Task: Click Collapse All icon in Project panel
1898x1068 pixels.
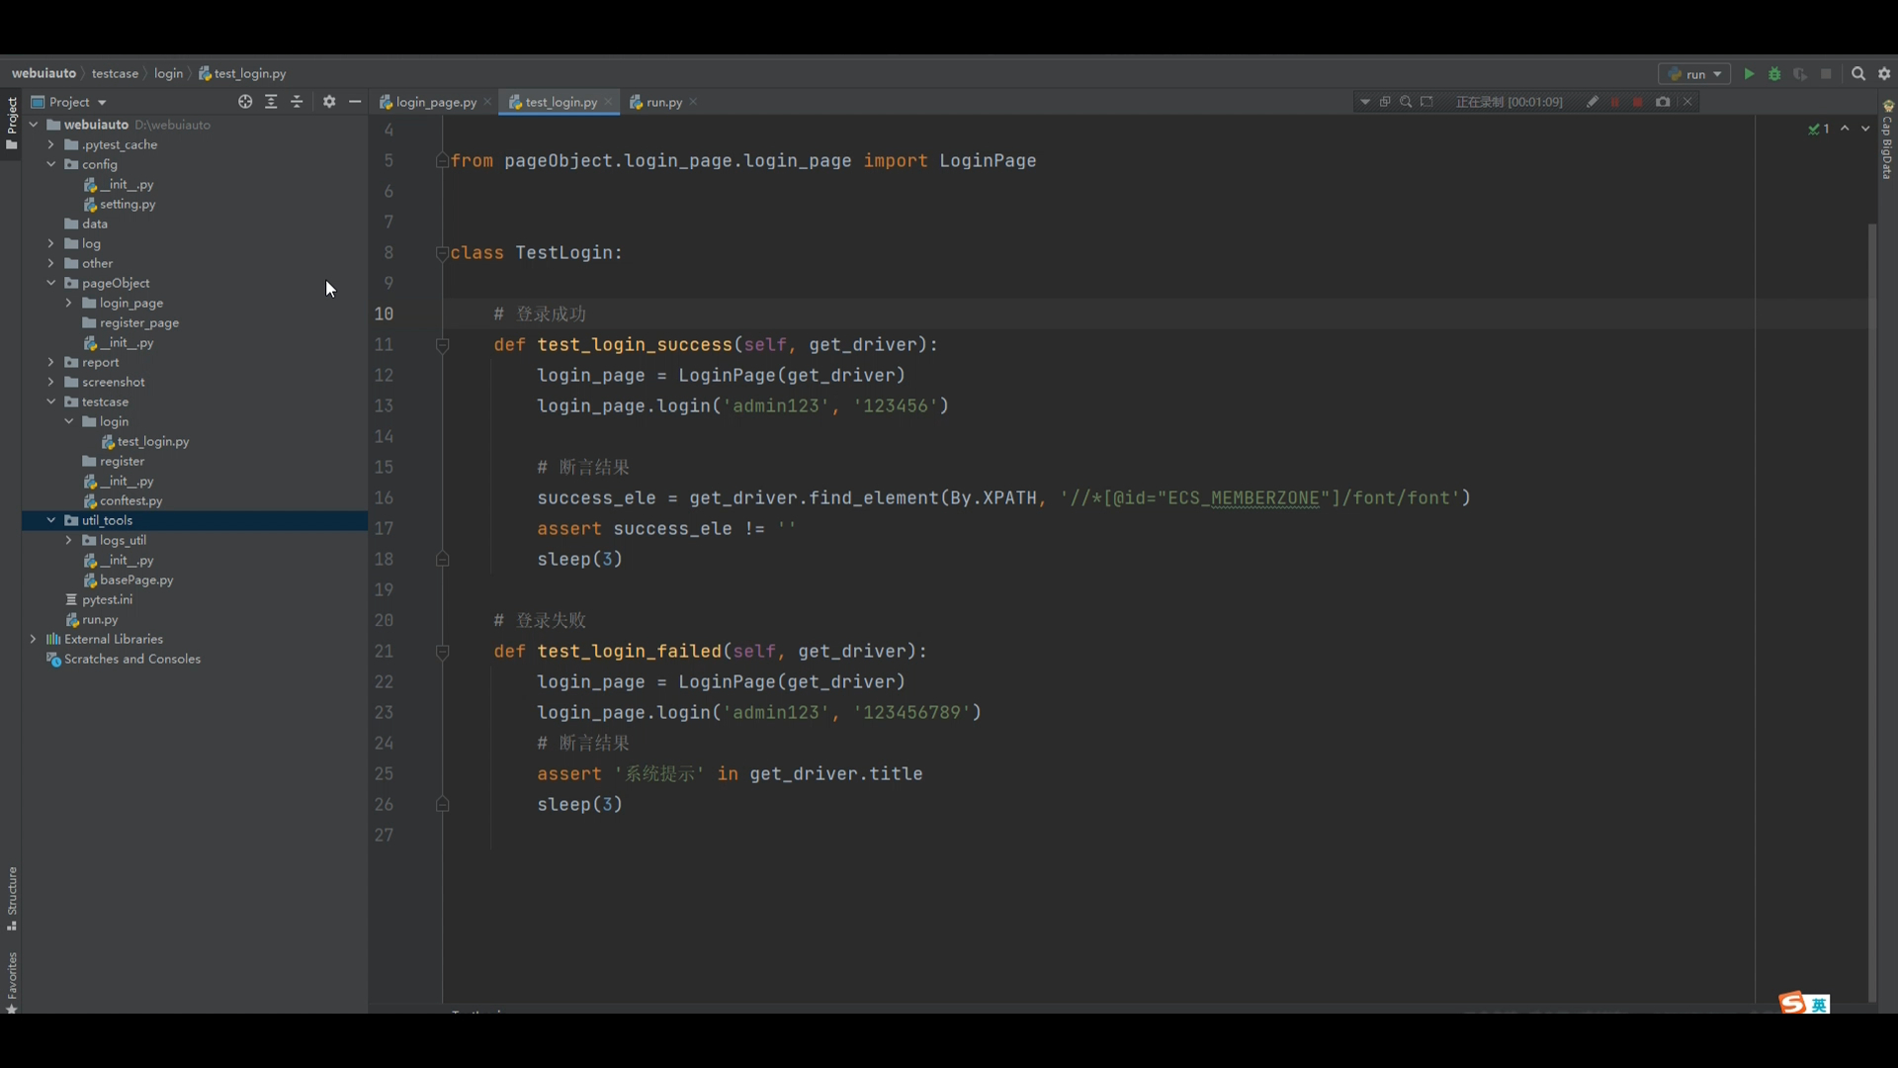Action: click(297, 102)
